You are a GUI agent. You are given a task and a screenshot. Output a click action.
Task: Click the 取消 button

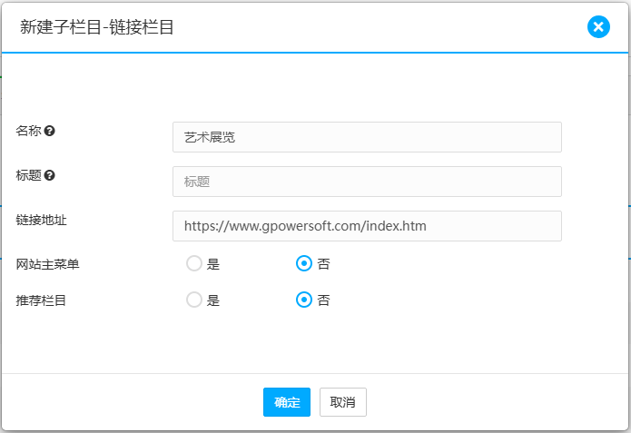click(x=342, y=402)
